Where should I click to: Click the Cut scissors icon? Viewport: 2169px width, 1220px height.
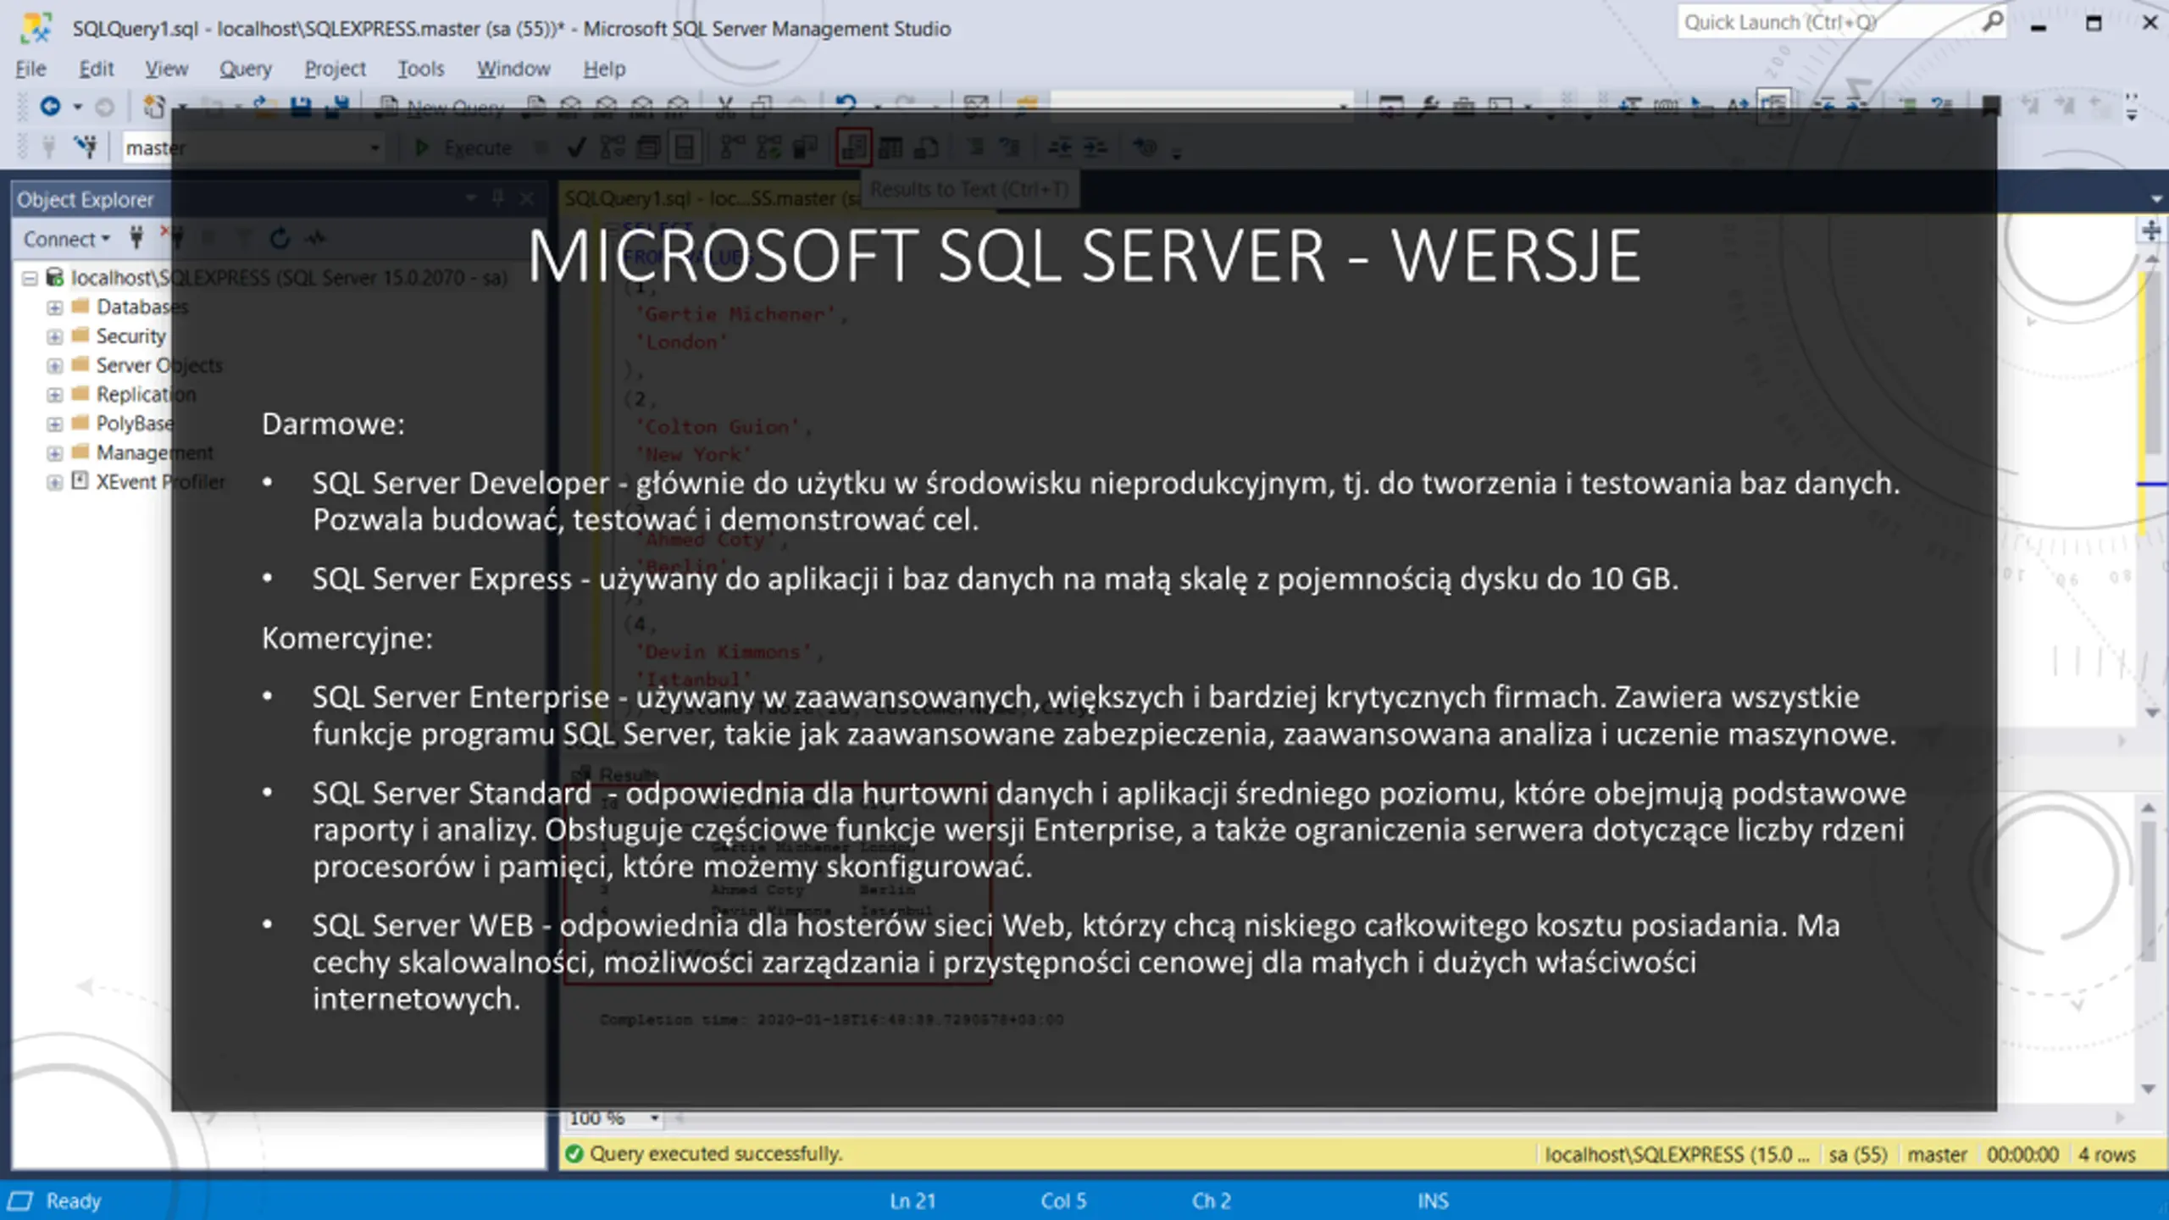coord(725,107)
